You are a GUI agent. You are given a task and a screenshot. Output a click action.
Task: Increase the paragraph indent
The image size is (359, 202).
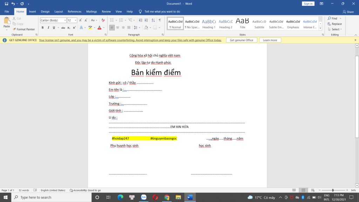pos(146,20)
